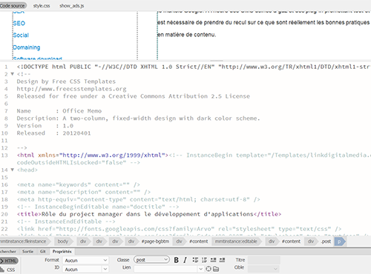Viewport: 371px width, 274px height.
Task: Click the Domaining link in design view
Action: [27, 47]
